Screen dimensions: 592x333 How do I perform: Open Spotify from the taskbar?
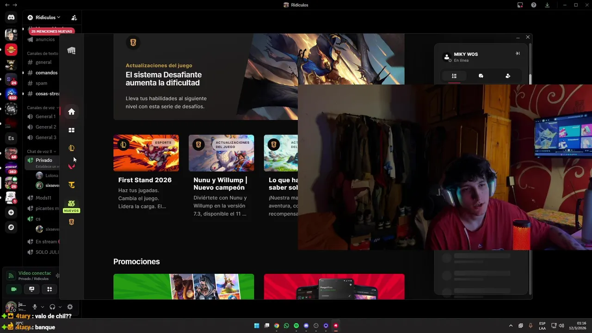pyautogui.click(x=296, y=326)
